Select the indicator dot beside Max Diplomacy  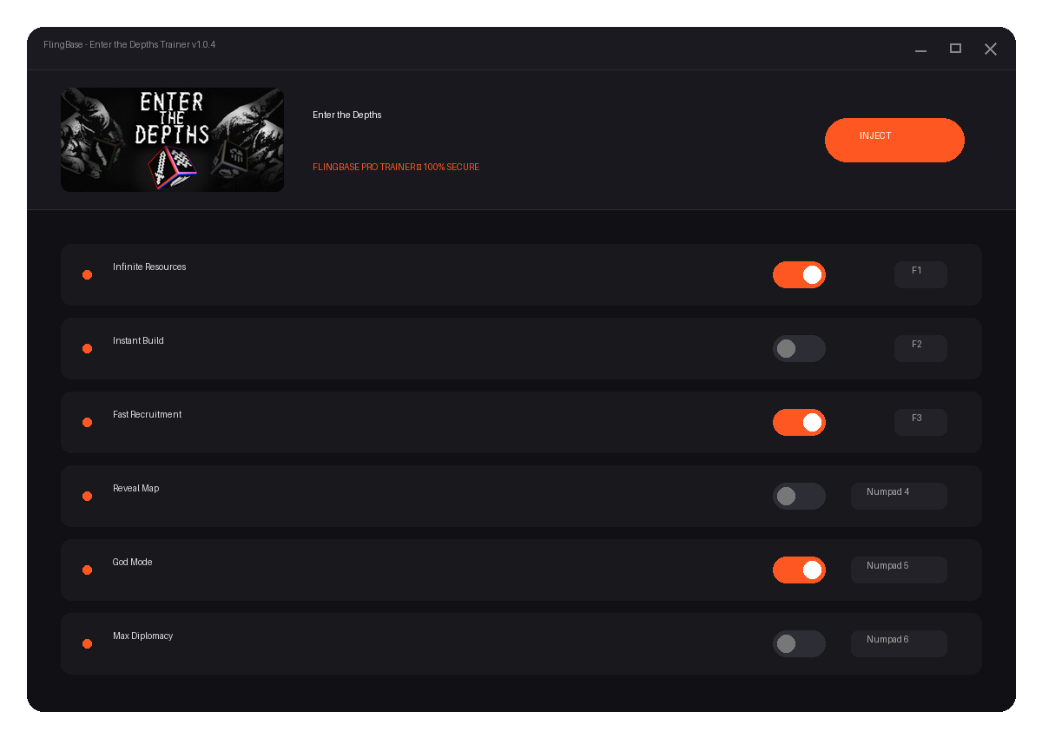[x=87, y=643]
